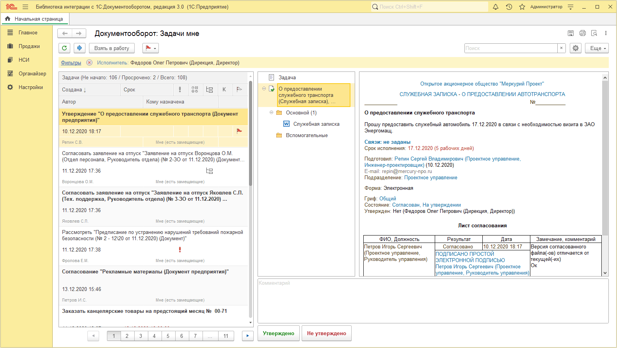Sort by Срок column header
Screen dimensions: 617x348
(x=147, y=89)
